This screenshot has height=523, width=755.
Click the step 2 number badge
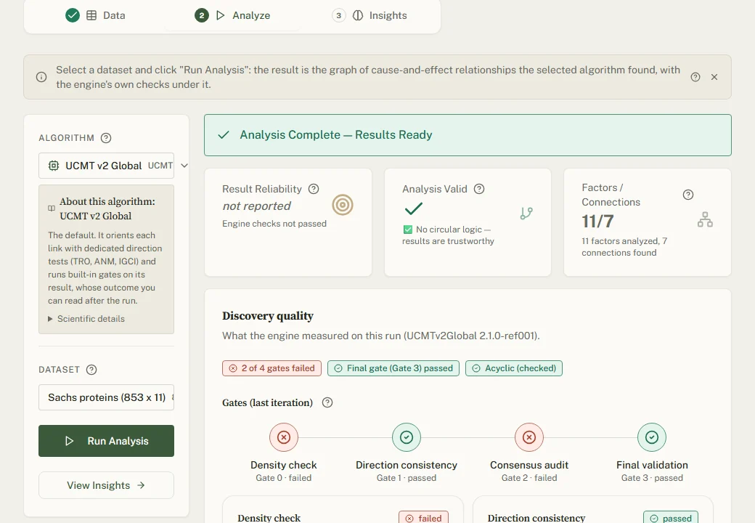click(x=202, y=15)
